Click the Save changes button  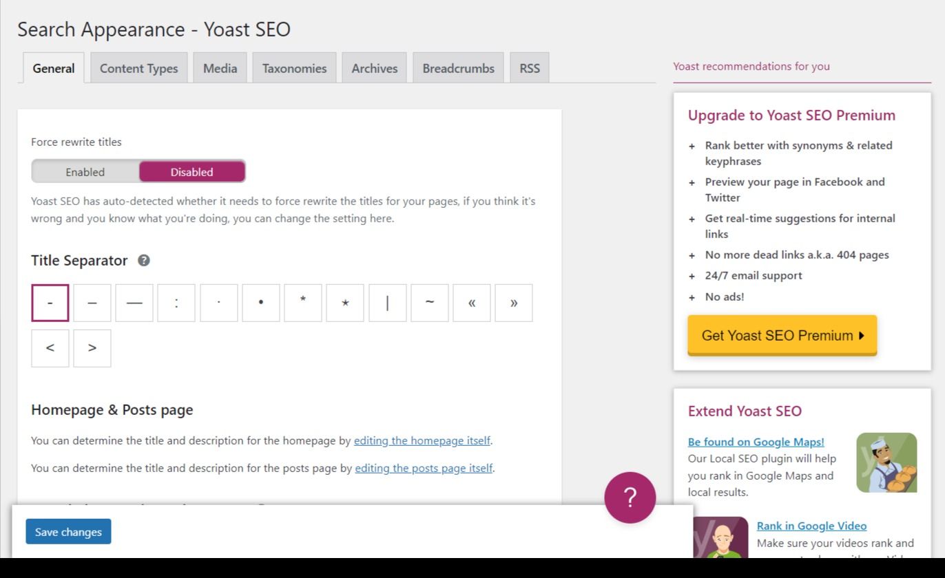coord(68,532)
